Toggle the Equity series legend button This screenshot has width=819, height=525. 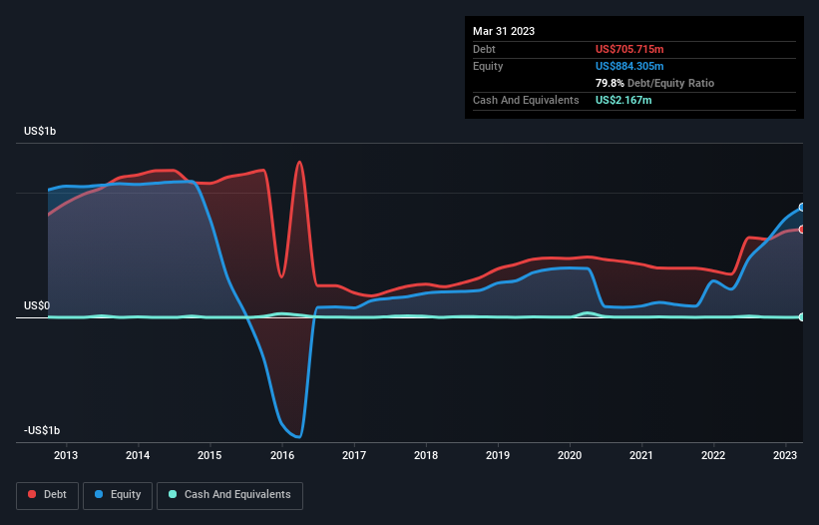[x=118, y=495]
